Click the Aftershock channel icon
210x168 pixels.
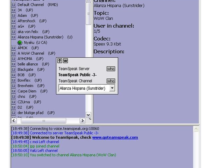13,21
